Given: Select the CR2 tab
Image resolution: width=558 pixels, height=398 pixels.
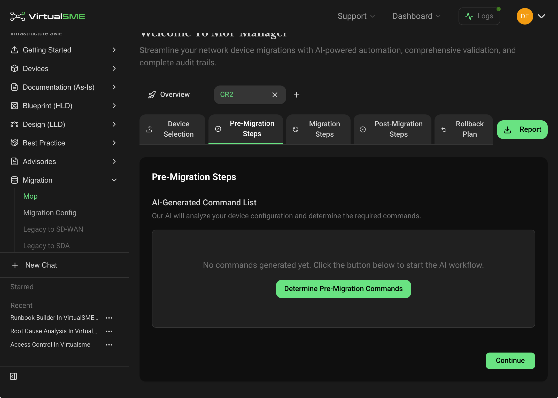Looking at the screenshot, I should [x=250, y=95].
